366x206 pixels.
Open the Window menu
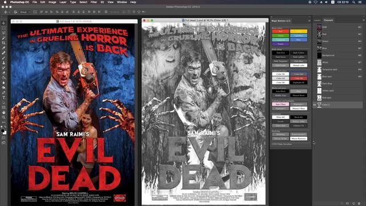click(x=122, y=2)
